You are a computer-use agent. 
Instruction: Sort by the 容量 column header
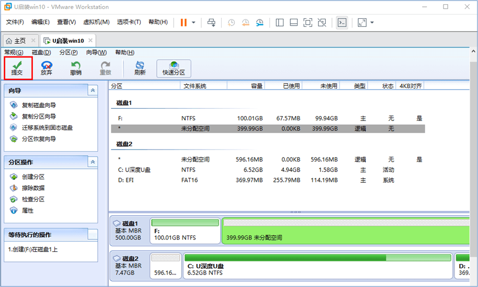pos(246,86)
